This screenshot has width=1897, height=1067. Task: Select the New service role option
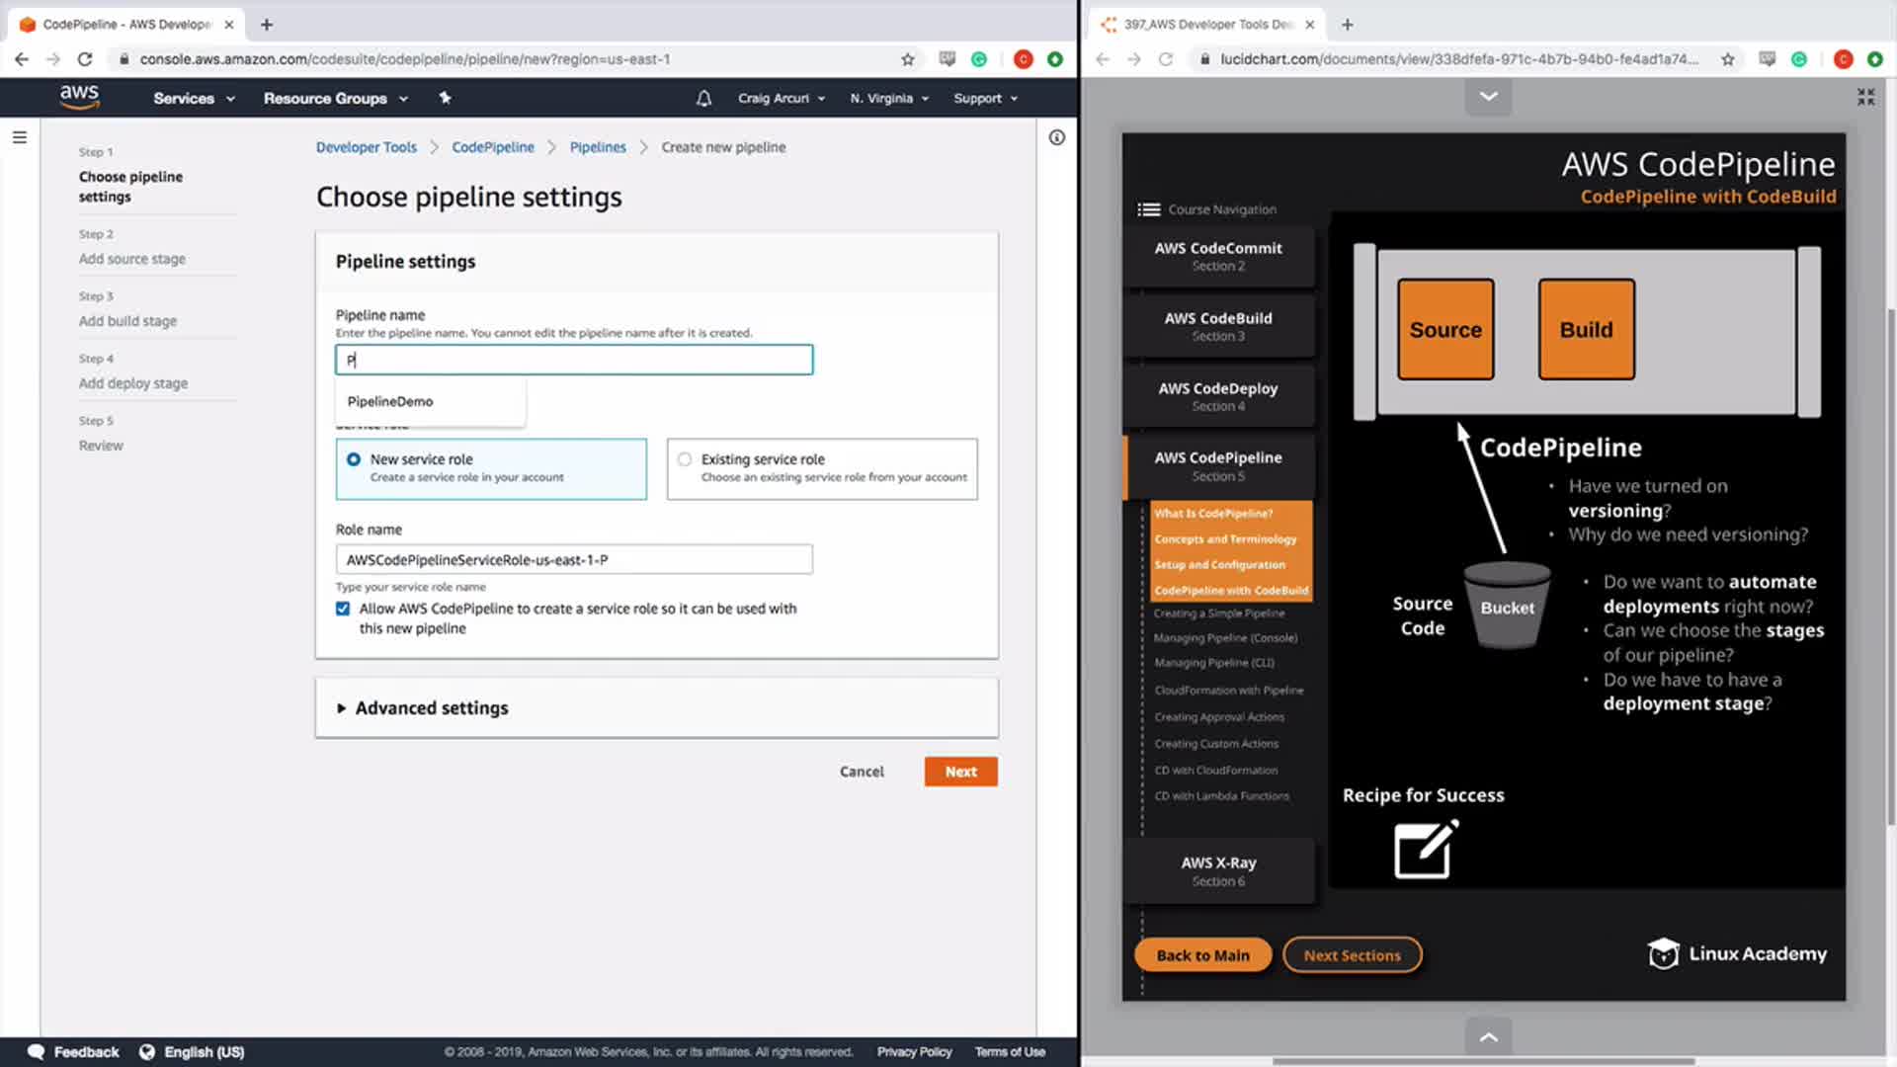354,459
